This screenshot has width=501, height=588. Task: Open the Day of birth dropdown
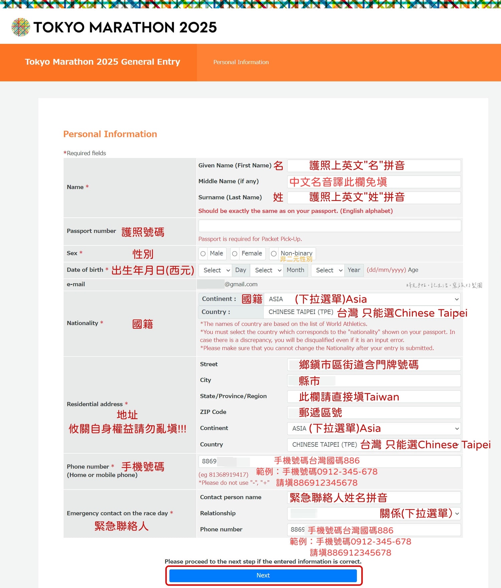click(216, 270)
